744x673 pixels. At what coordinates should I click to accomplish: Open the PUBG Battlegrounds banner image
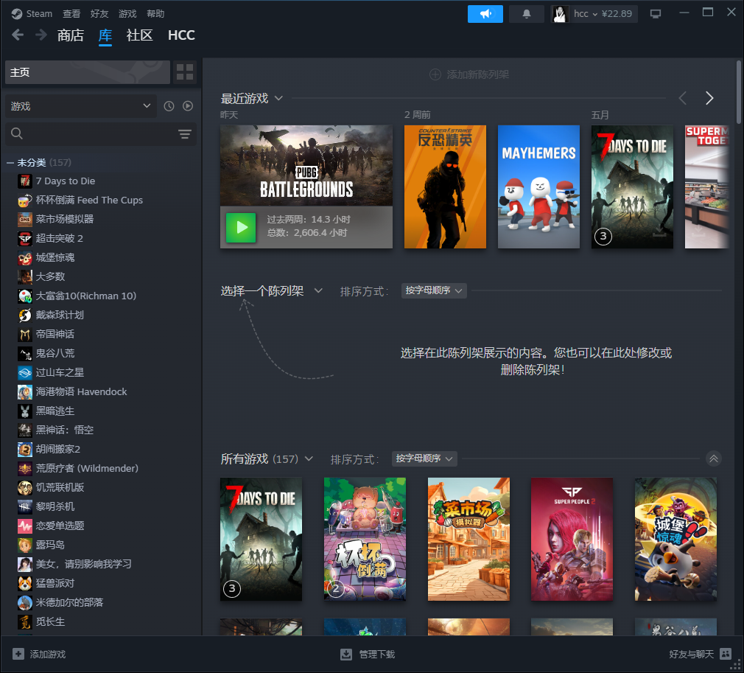[306, 166]
